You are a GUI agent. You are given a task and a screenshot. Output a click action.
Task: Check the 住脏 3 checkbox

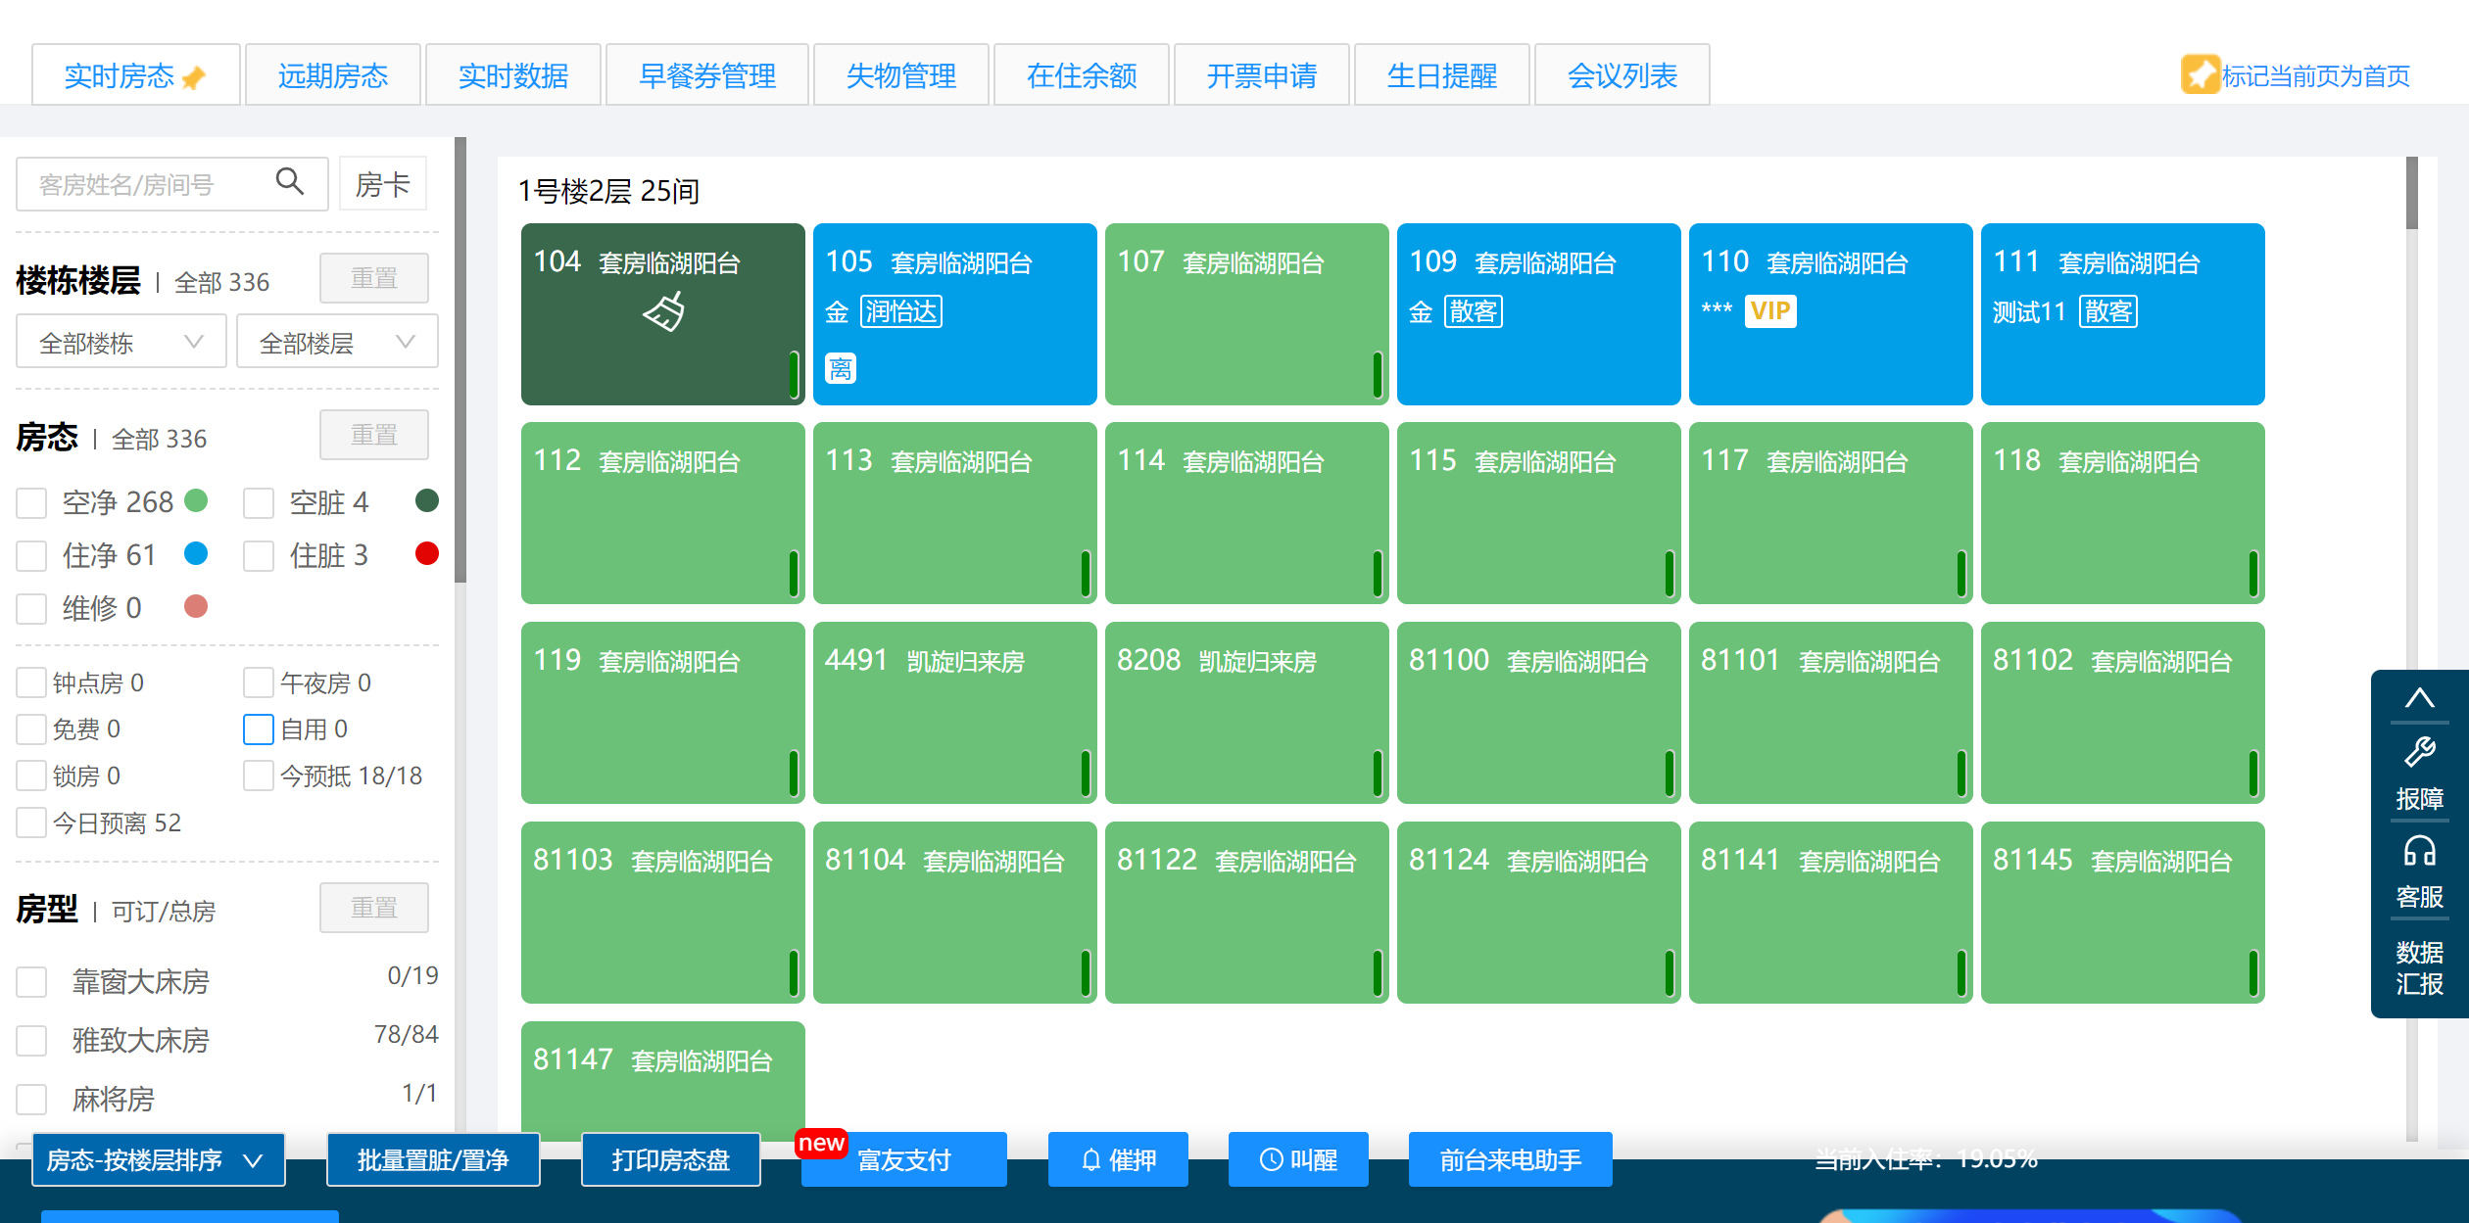[259, 556]
